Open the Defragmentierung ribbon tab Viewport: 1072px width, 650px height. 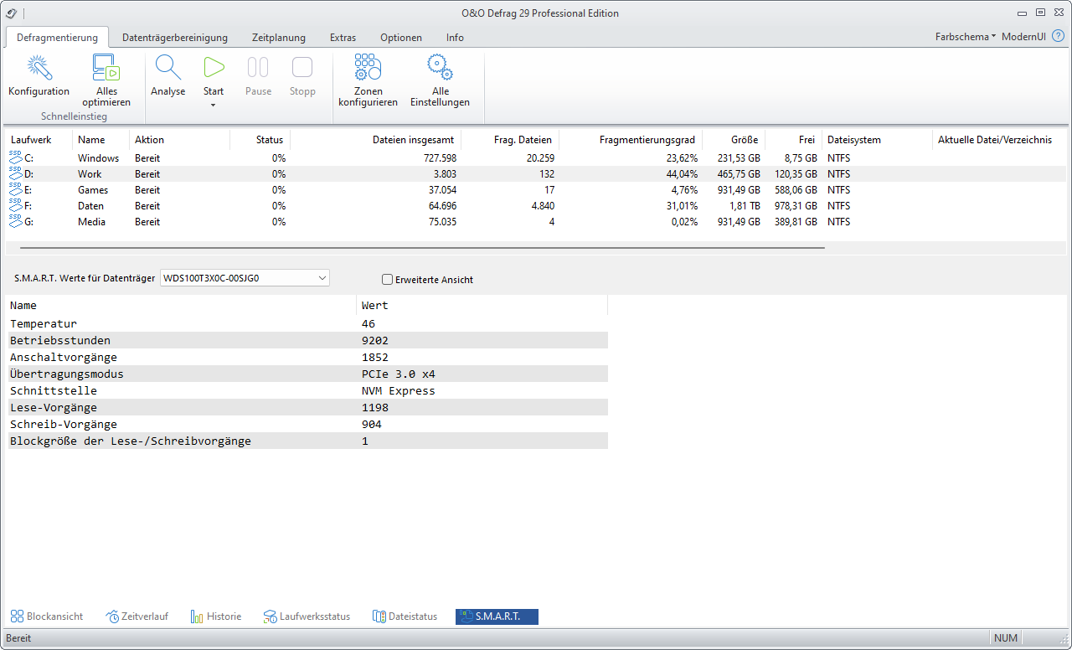pyautogui.click(x=57, y=38)
